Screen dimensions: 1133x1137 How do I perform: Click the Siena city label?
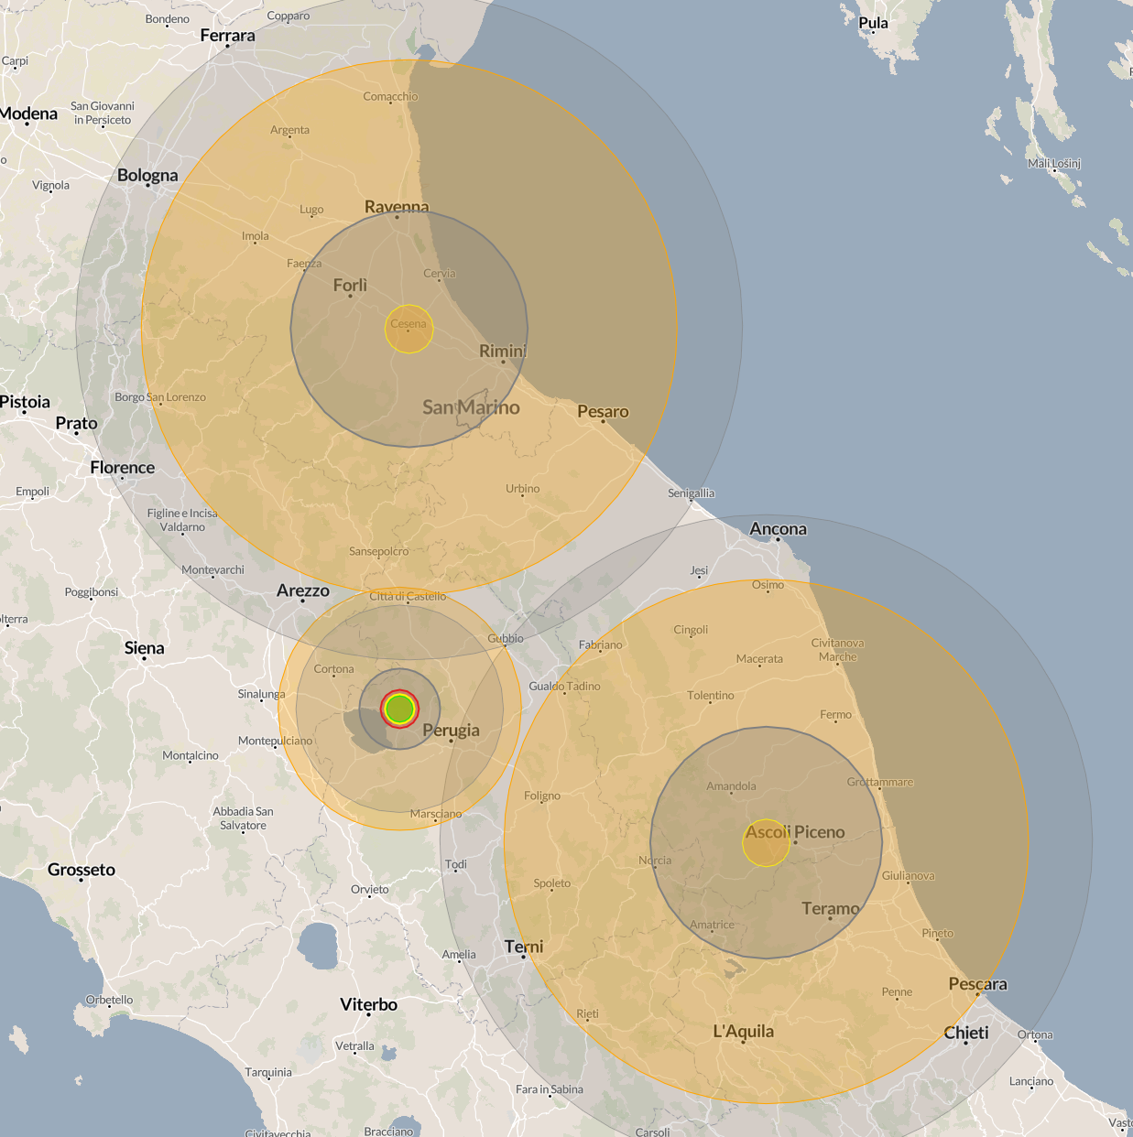tap(144, 648)
